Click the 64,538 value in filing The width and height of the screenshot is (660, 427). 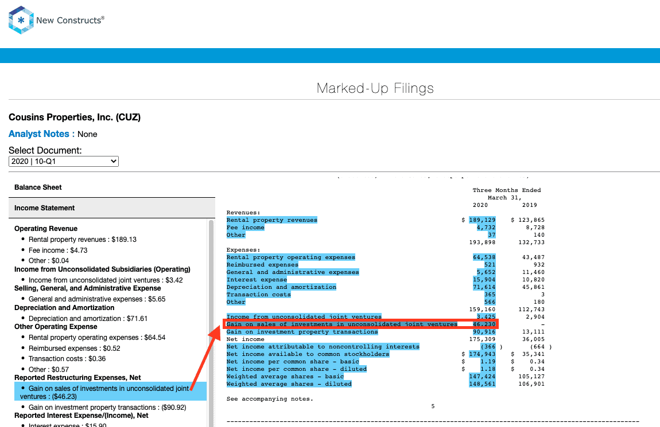pyautogui.click(x=484, y=257)
